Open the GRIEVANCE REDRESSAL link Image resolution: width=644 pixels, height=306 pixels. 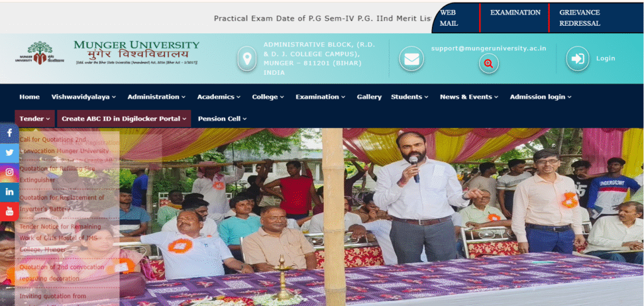coord(579,18)
